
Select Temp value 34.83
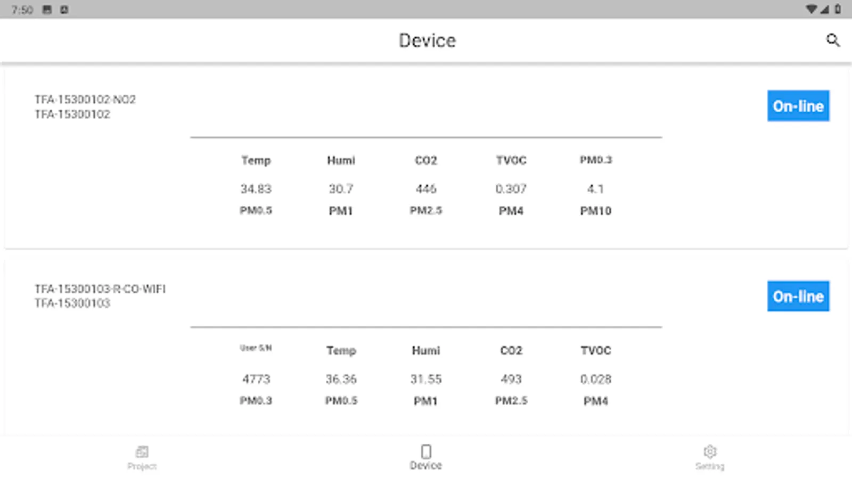(256, 189)
